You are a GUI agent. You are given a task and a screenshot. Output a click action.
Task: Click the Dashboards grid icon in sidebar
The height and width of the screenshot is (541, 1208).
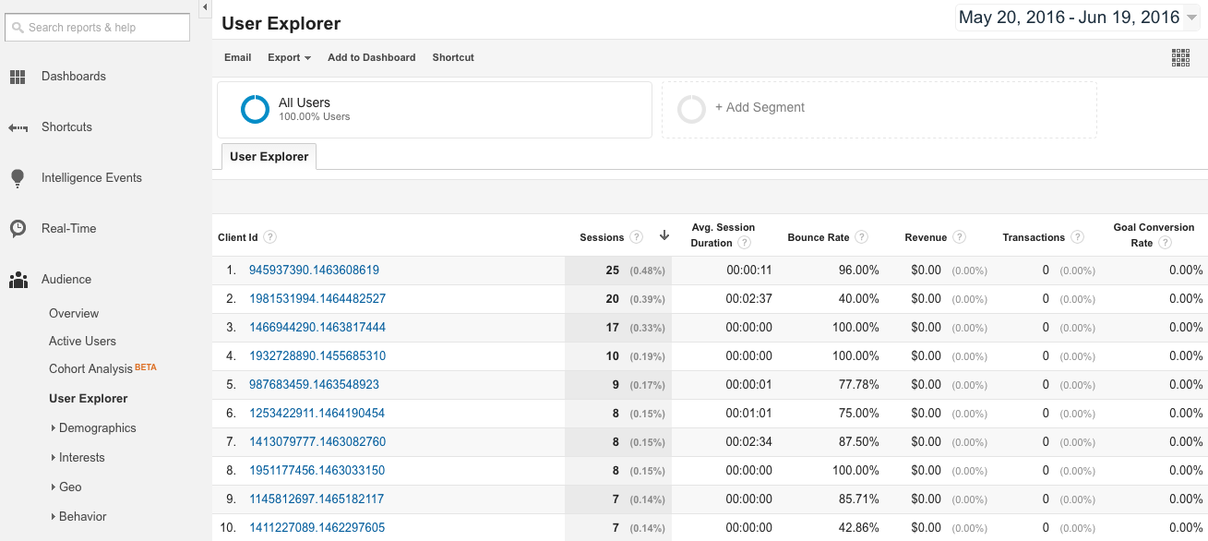[18, 77]
